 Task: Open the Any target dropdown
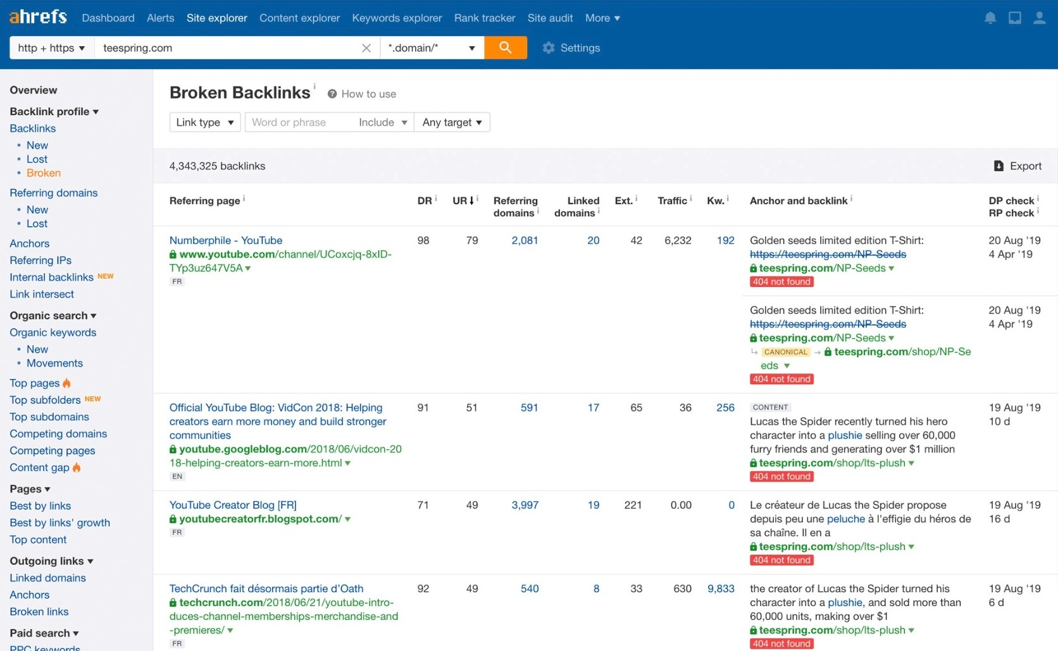452,122
